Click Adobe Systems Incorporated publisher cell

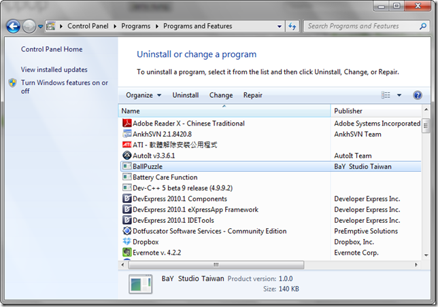377,123
